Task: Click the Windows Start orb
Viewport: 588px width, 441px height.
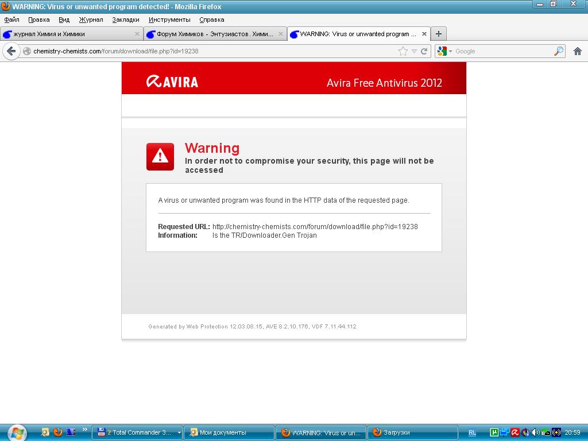Action: [17, 433]
